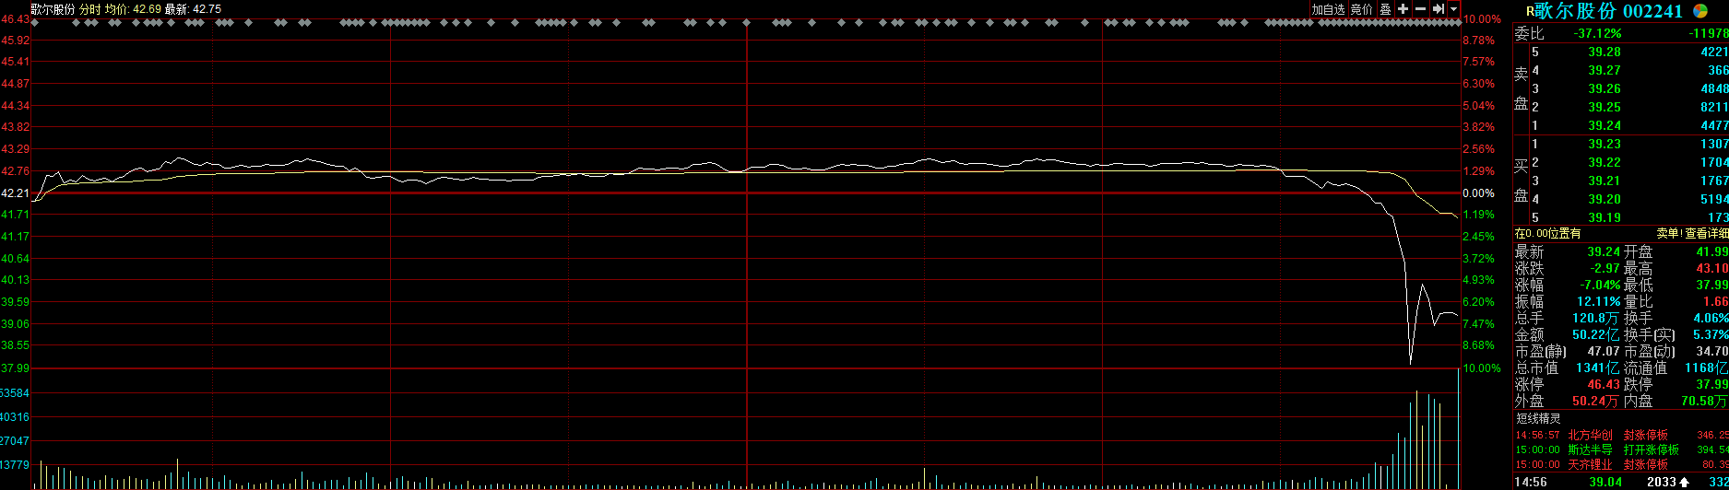Image resolution: width=1729 pixels, height=490 pixels.
Task: Click the plus zoom-in chart icon
Action: point(1403,8)
